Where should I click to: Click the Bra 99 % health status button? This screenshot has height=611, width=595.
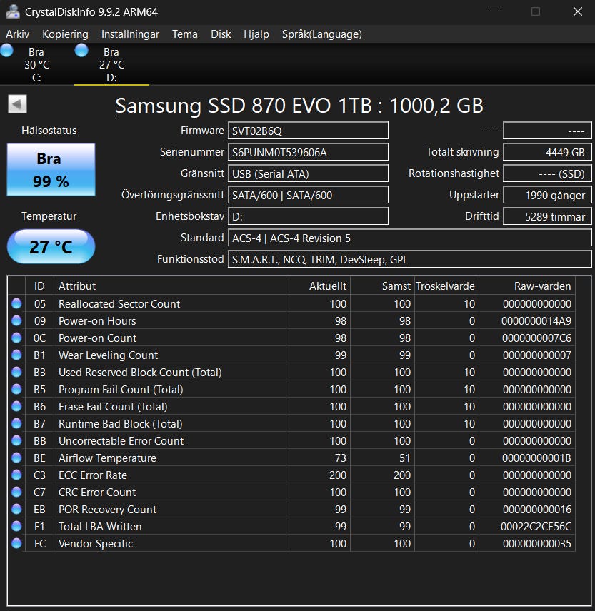click(x=51, y=169)
